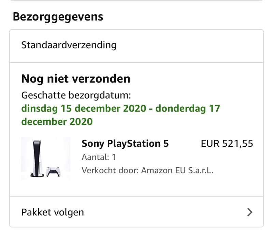Select the Aantal: 1 quantity text
This screenshot has width=273, height=237.
[x=98, y=158]
